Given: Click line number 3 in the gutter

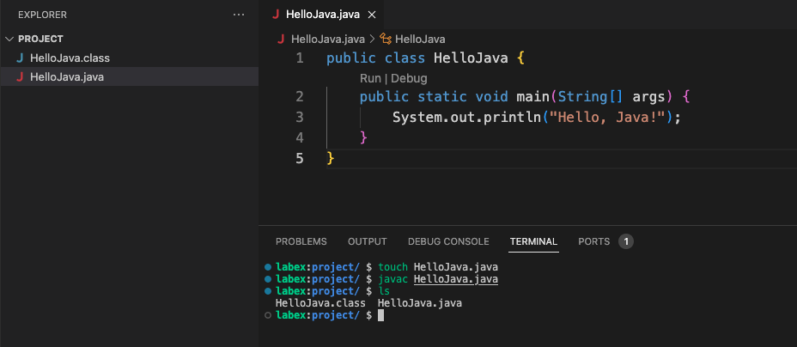Looking at the screenshot, I should (x=300, y=118).
